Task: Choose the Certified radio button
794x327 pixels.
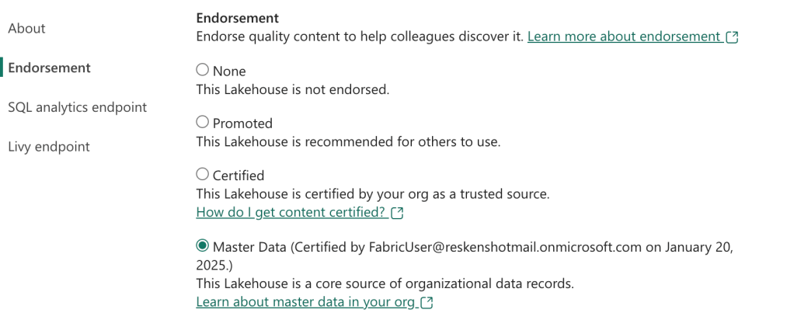Action: 203,175
